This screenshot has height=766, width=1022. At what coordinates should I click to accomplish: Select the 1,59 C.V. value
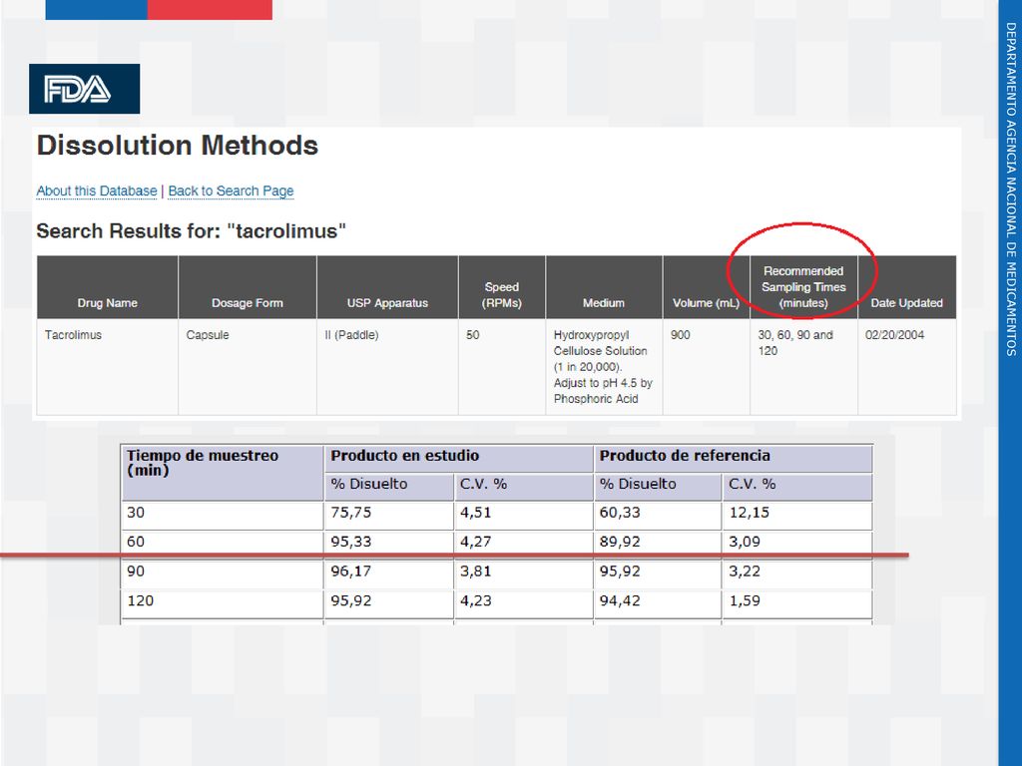point(797,603)
